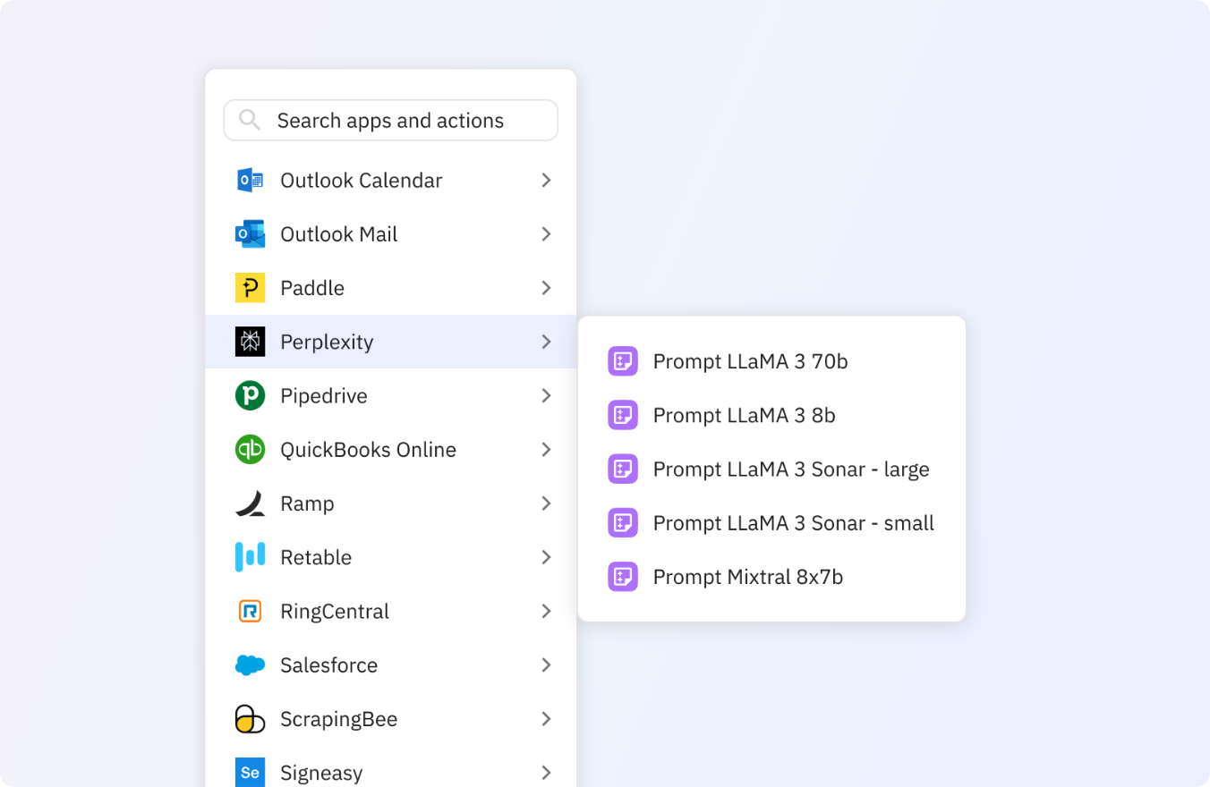Click purple icon beside Prompt Mixtral 8x7b

(x=623, y=577)
